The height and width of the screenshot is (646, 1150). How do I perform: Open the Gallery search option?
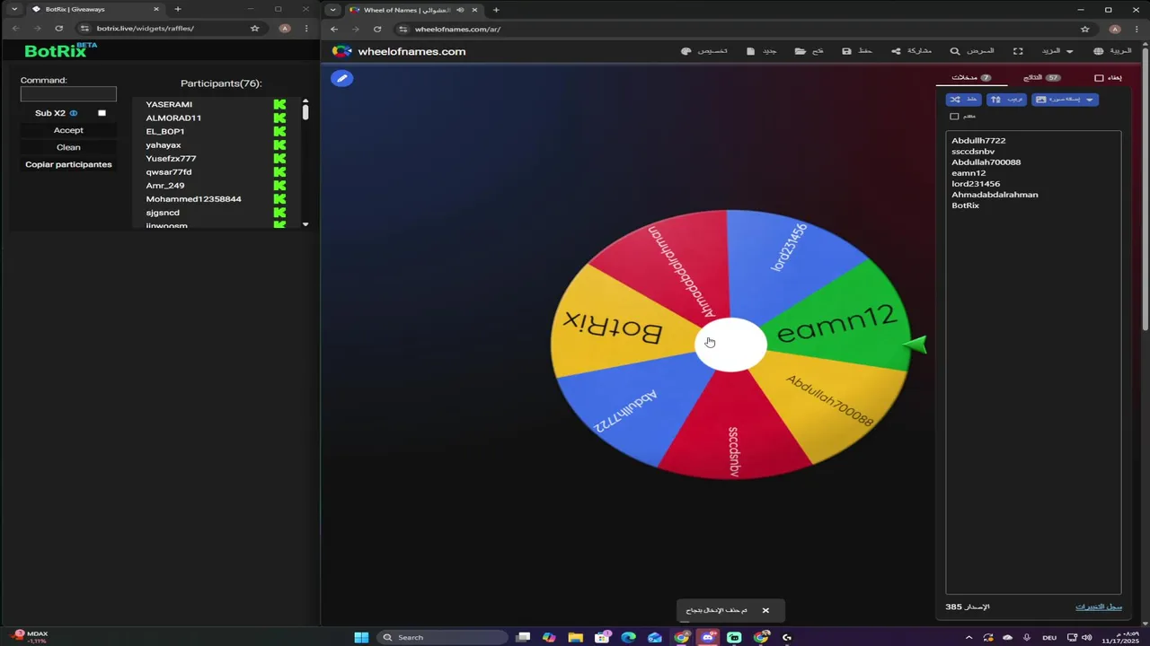972,51
